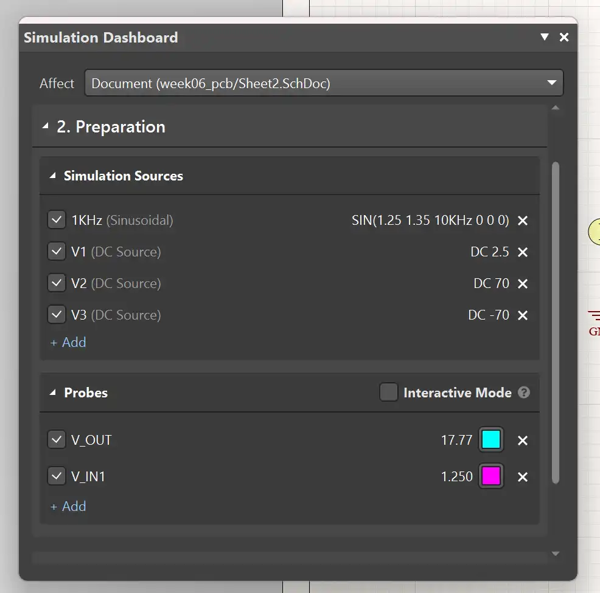Uncheck the V2 DC source
Viewport: 600px width, 593px height.
point(57,283)
